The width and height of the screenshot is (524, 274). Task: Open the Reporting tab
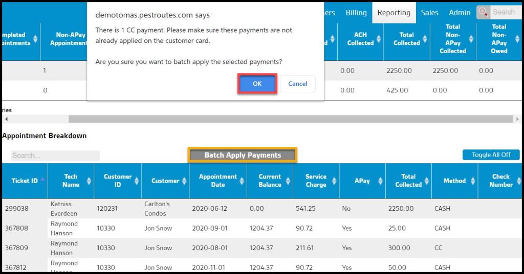pyautogui.click(x=394, y=13)
